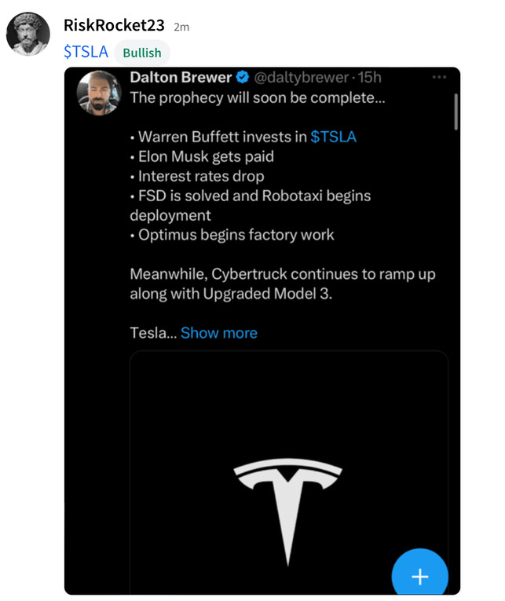This screenshot has width=505, height=601.
Task: Click the RiskRocket23 username
Action: [114, 25]
